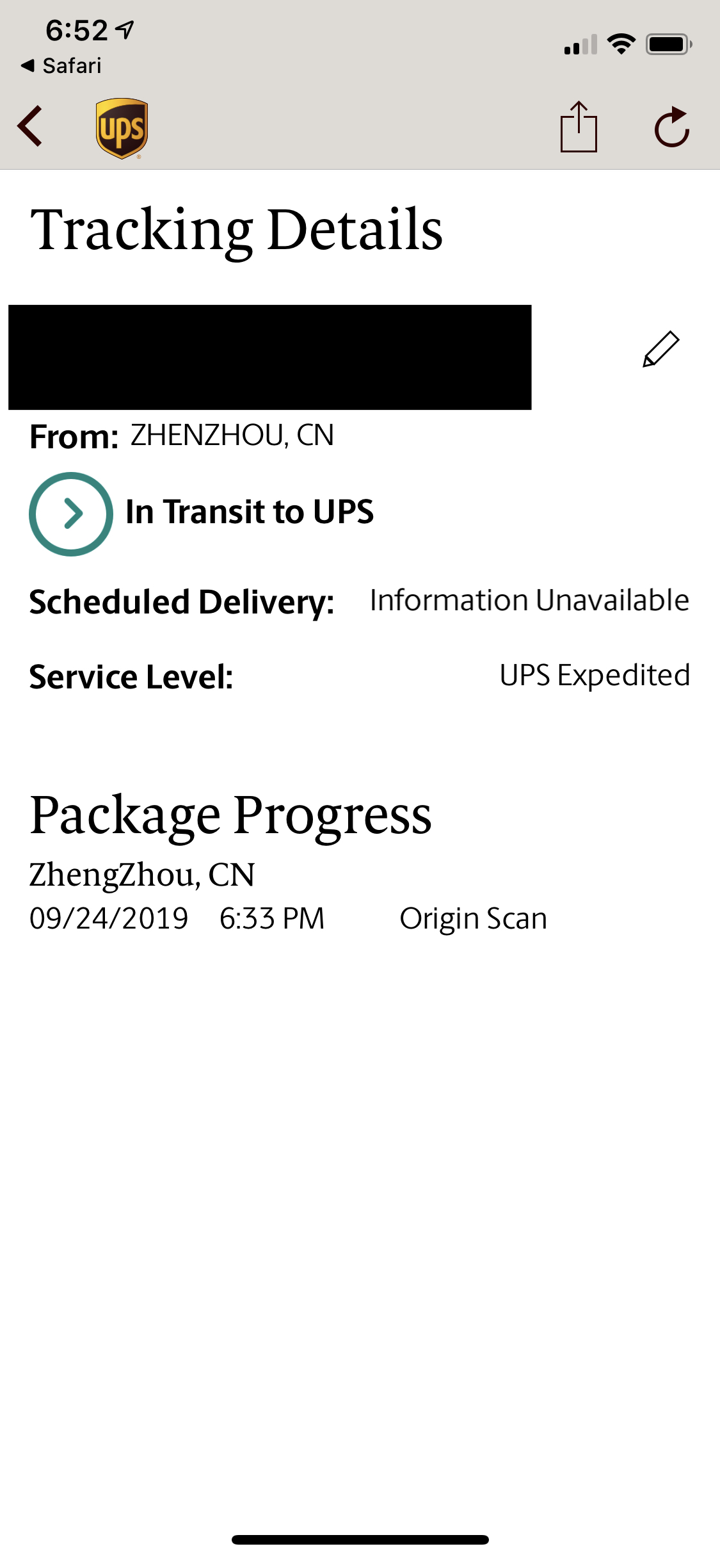Return to Safari via the status bar link
Viewport: 720px width, 1560px height.
coord(61,65)
